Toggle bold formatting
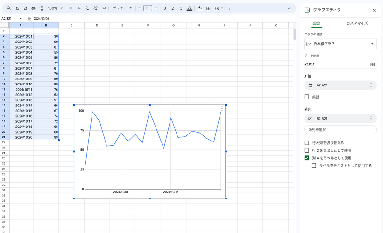Image resolution: width=383 pixels, height=233 pixels. point(165,8)
